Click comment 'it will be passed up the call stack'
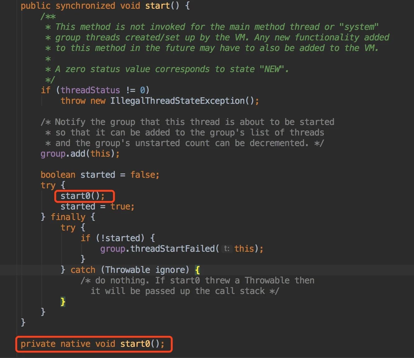This screenshot has width=414, height=358. point(178,291)
